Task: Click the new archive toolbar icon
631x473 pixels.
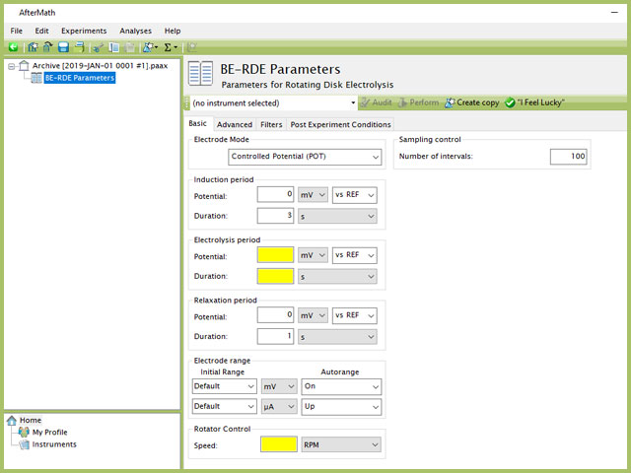Action: click(33, 47)
